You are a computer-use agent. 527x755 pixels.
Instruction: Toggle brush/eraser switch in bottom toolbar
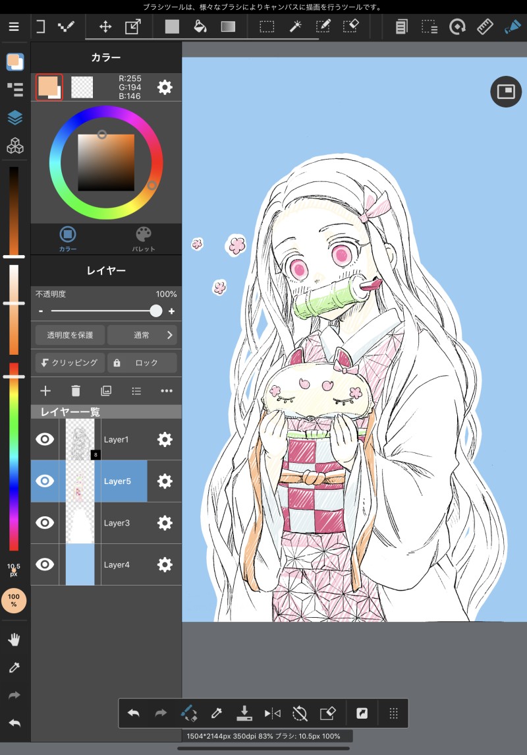pyautogui.click(x=188, y=713)
